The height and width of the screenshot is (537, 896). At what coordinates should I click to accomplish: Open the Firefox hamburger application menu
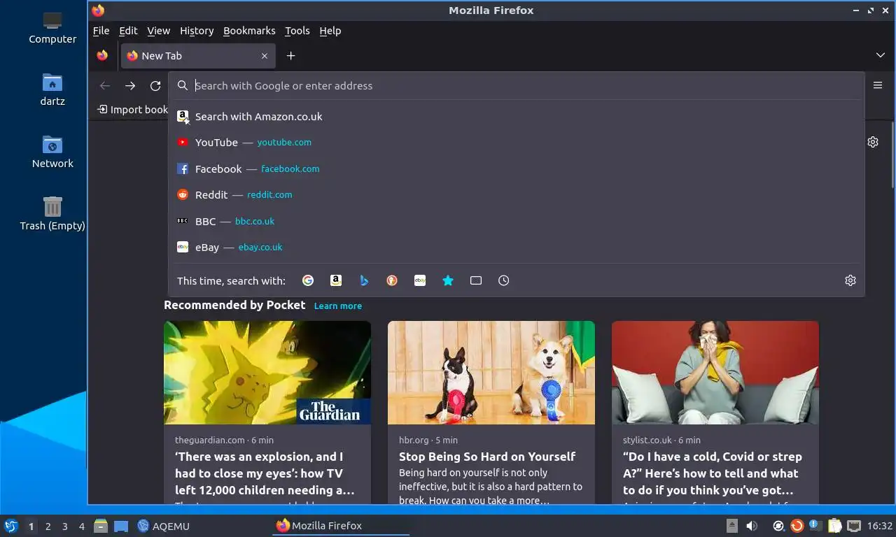point(878,85)
